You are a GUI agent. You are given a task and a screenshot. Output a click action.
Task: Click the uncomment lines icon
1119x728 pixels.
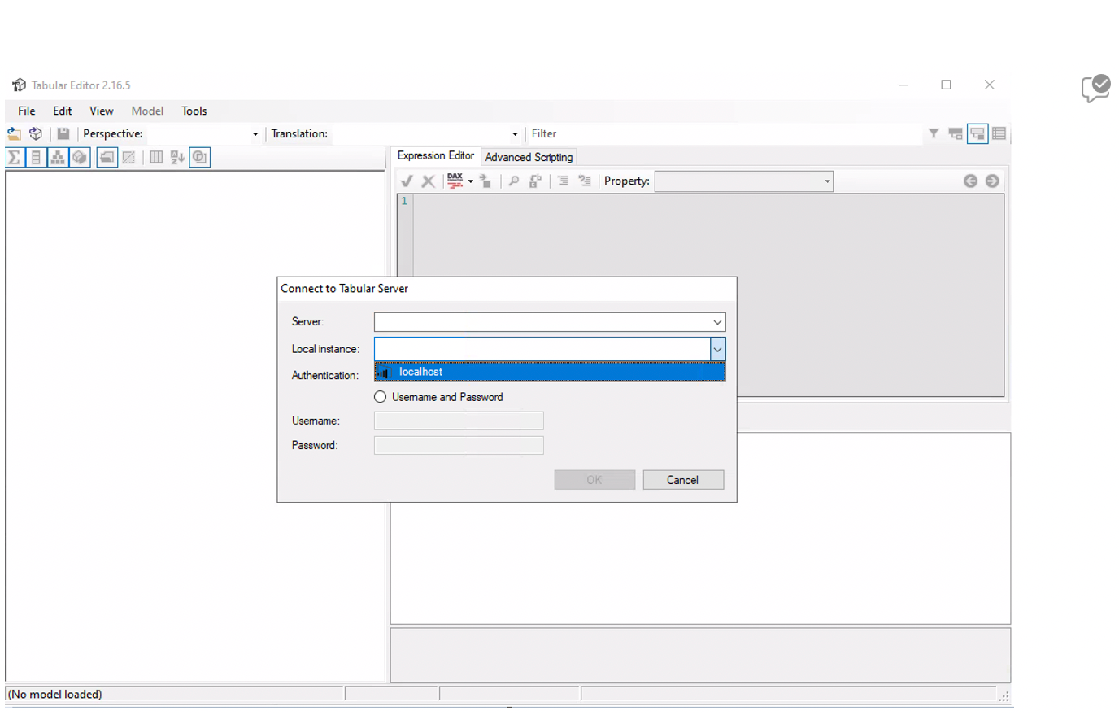585,181
